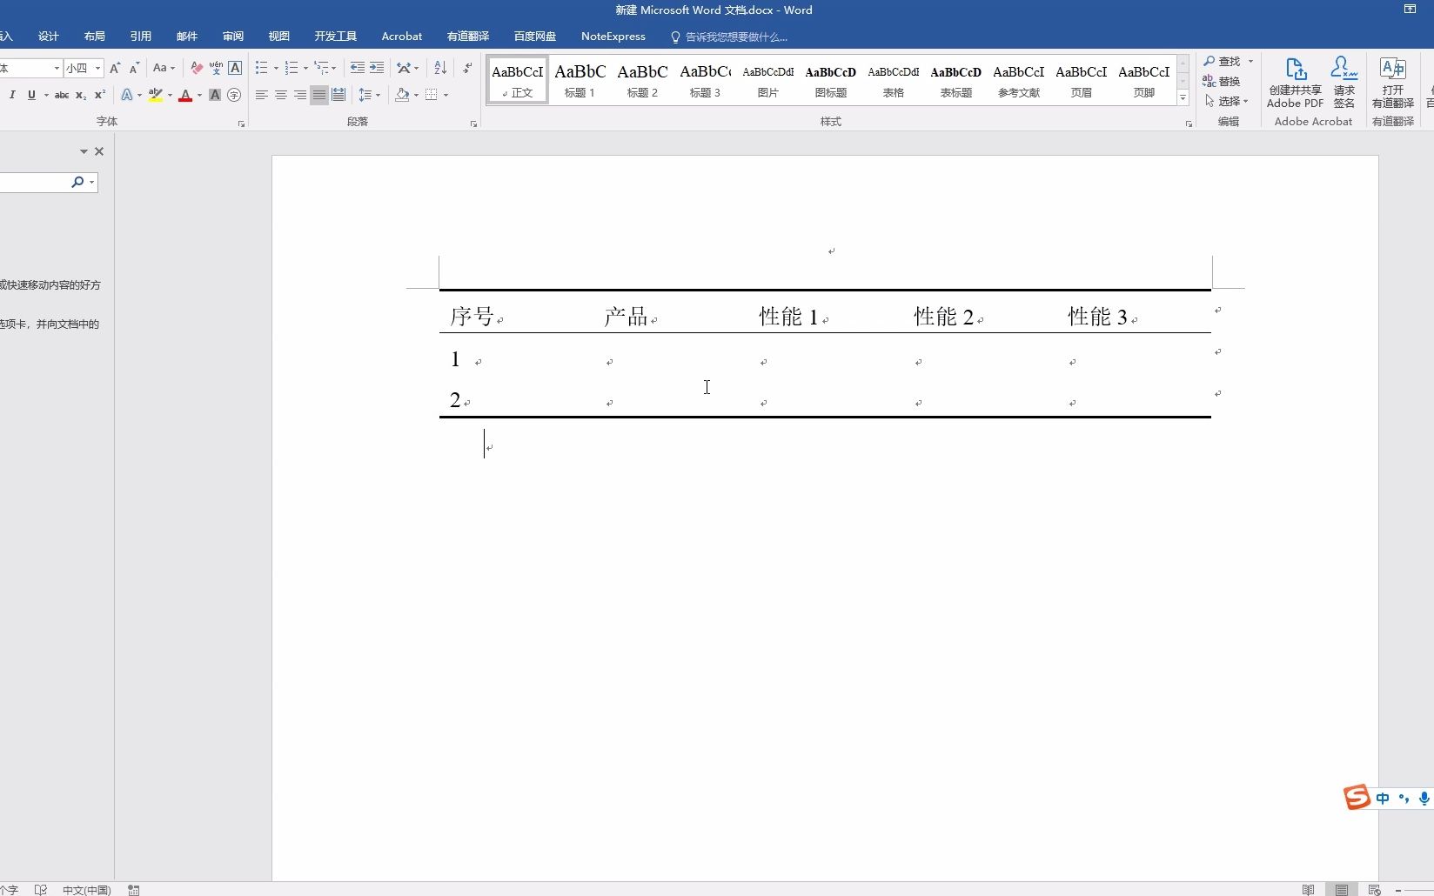Viewport: 1434px width, 896px height.
Task: Switch to the NoteExpress ribbon tab
Action: point(613,37)
